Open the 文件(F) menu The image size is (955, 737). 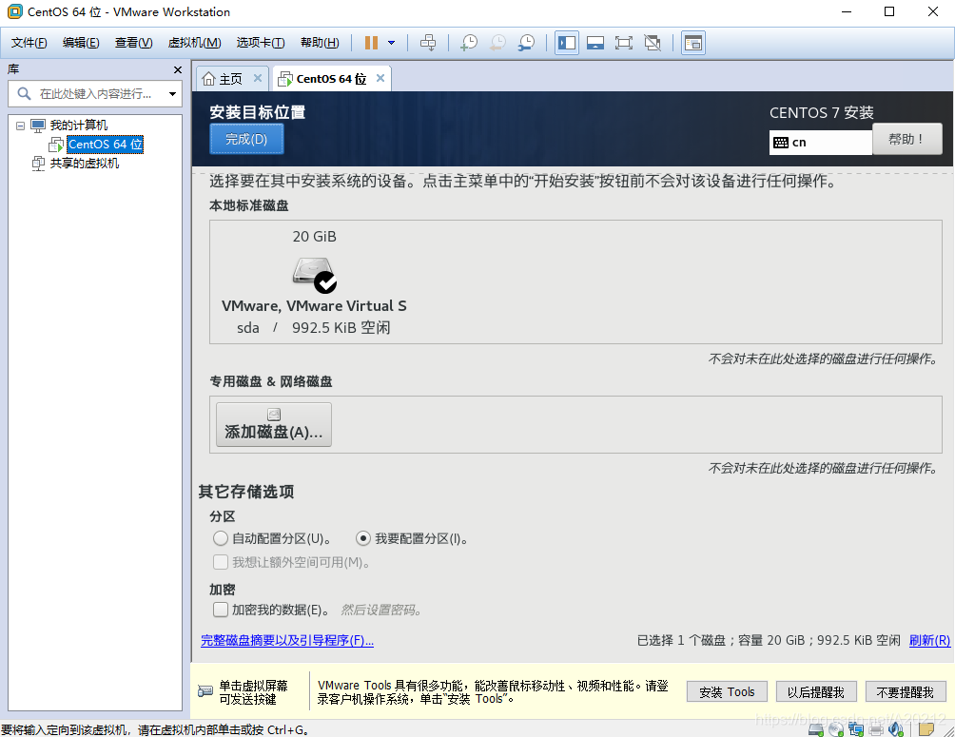point(29,43)
